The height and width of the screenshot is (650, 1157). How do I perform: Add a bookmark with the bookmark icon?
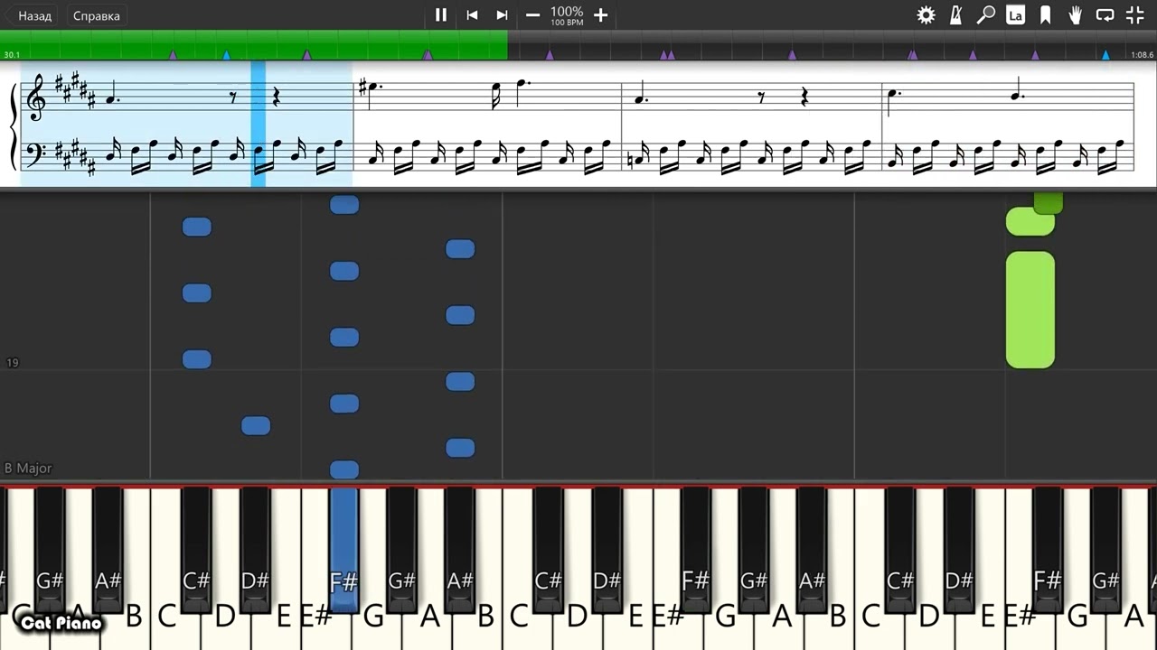coord(1046,15)
